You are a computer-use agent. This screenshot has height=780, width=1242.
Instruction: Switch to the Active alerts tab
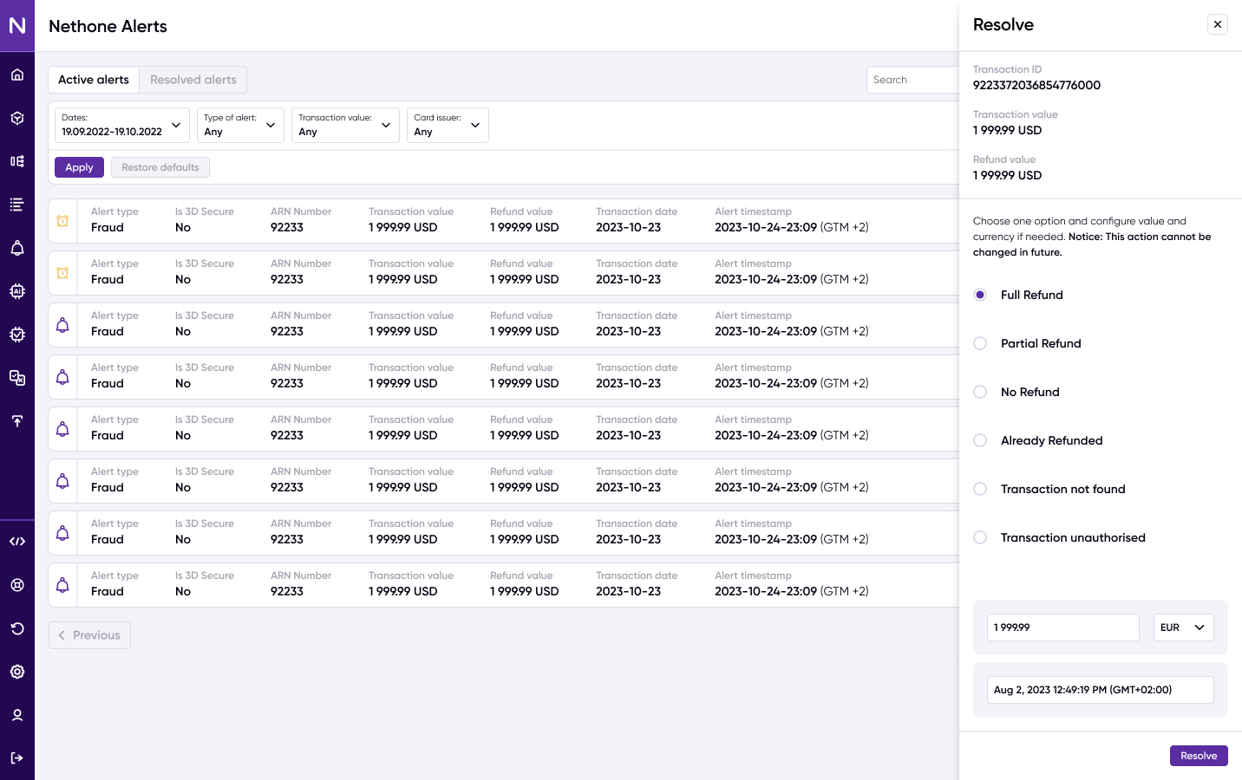click(x=94, y=80)
